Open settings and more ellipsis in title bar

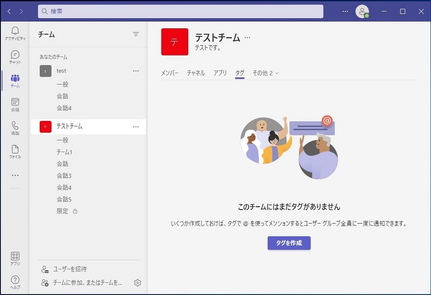pos(345,12)
